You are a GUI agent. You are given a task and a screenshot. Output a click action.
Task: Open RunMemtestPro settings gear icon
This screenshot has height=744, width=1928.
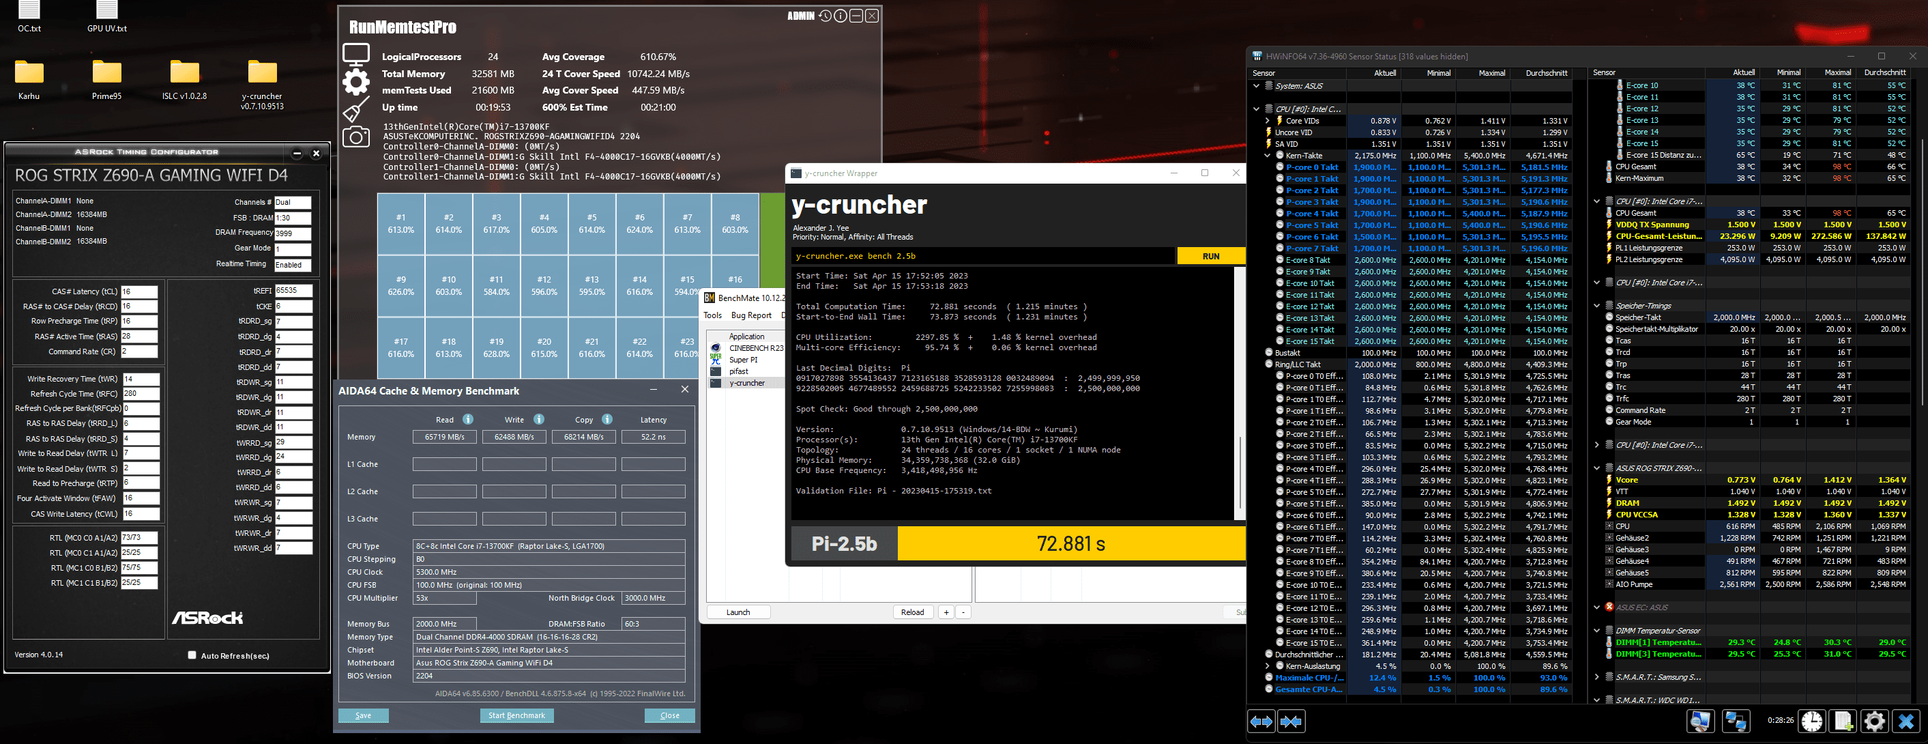tap(355, 81)
